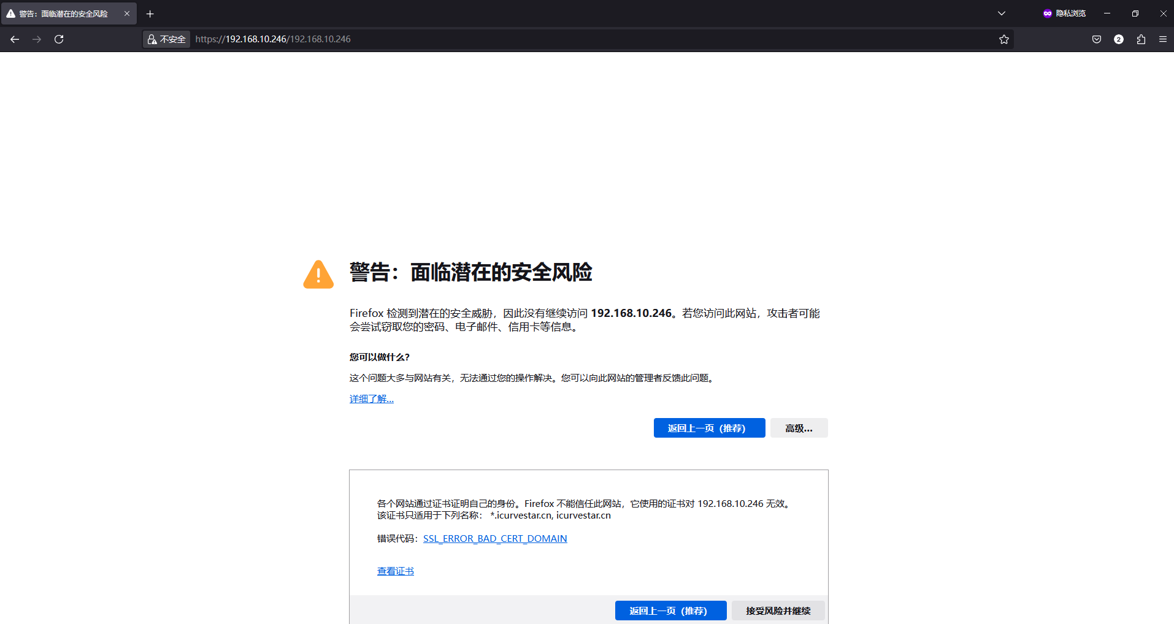Open the 详细了解... link
This screenshot has width=1174, height=624.
pyautogui.click(x=371, y=399)
